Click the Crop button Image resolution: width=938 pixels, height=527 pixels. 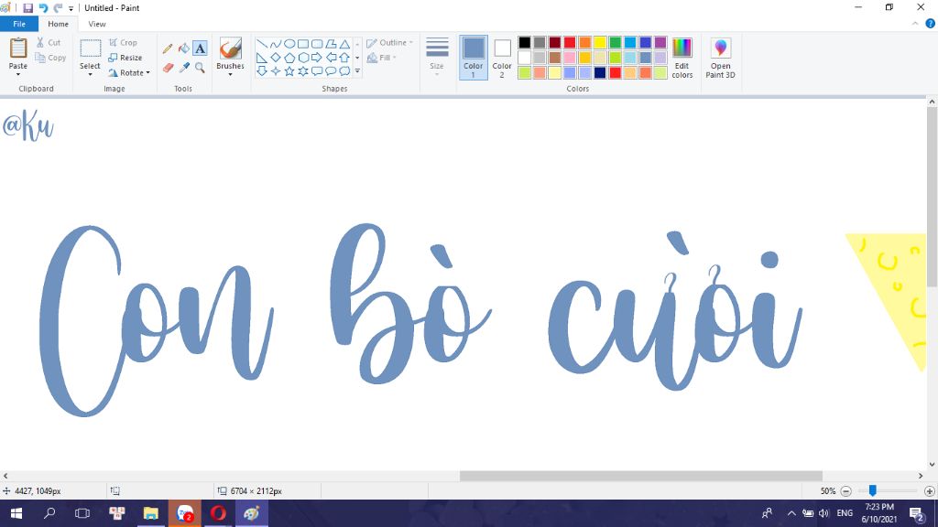[123, 42]
